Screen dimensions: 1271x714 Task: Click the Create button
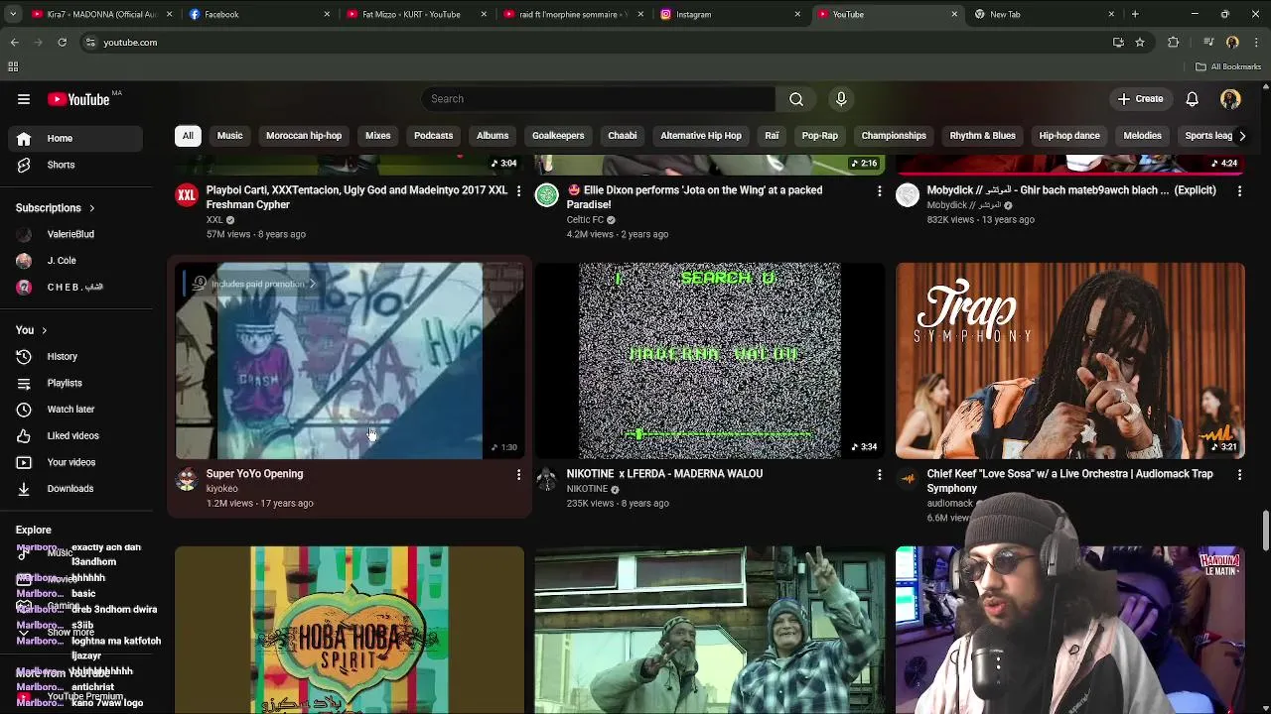point(1140,99)
